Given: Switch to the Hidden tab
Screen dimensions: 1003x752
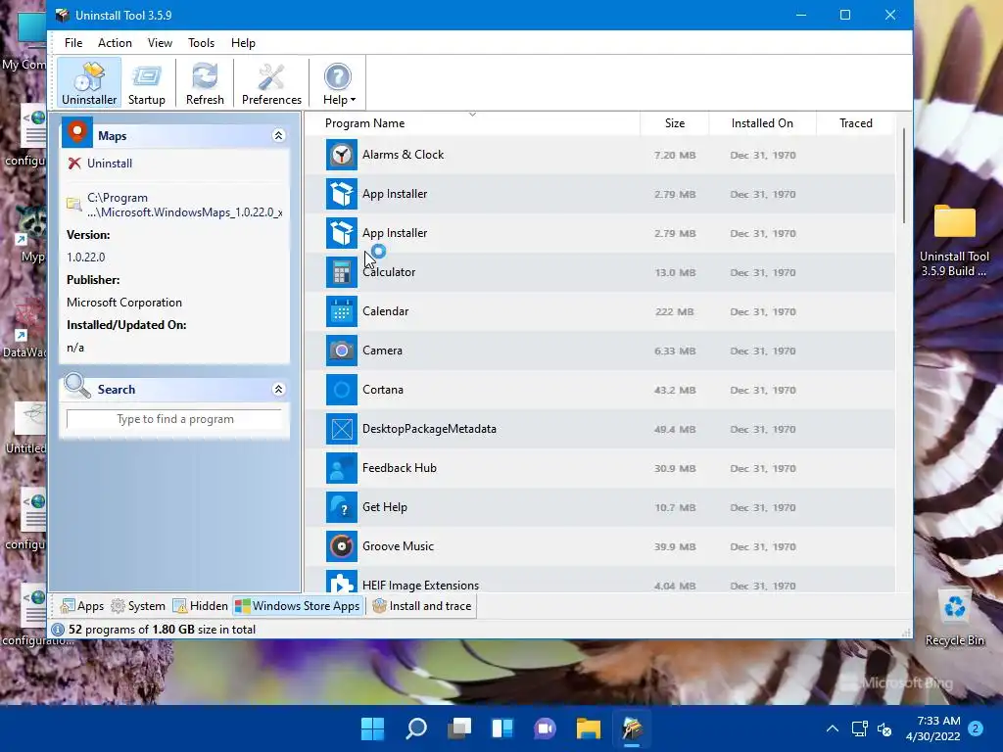Looking at the screenshot, I should pos(200,605).
